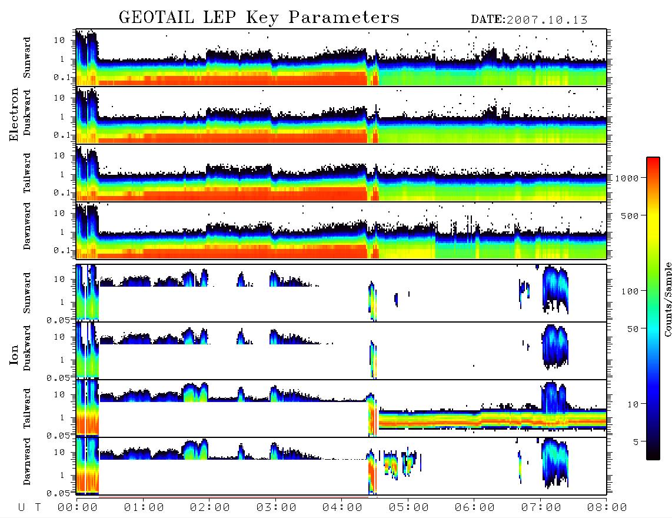The height and width of the screenshot is (518, 672).
Task: Click the "10" tick of Electron Duskward axis
Action: [59, 98]
